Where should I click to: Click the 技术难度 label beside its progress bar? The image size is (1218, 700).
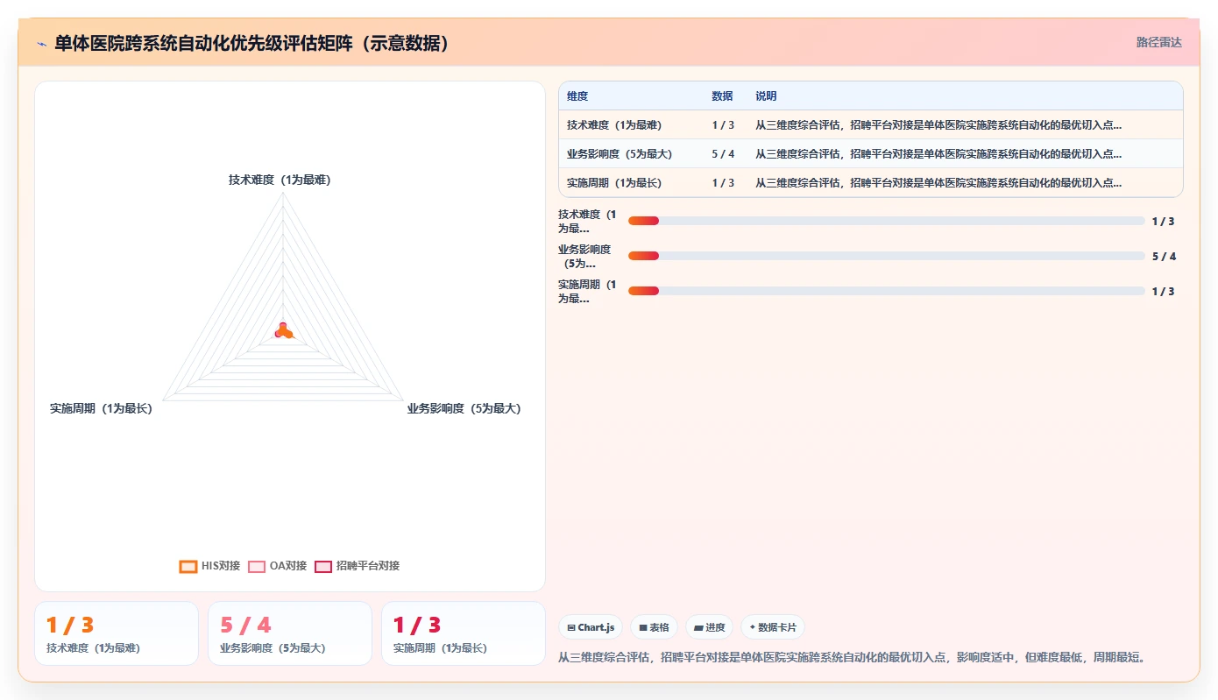[x=587, y=221]
